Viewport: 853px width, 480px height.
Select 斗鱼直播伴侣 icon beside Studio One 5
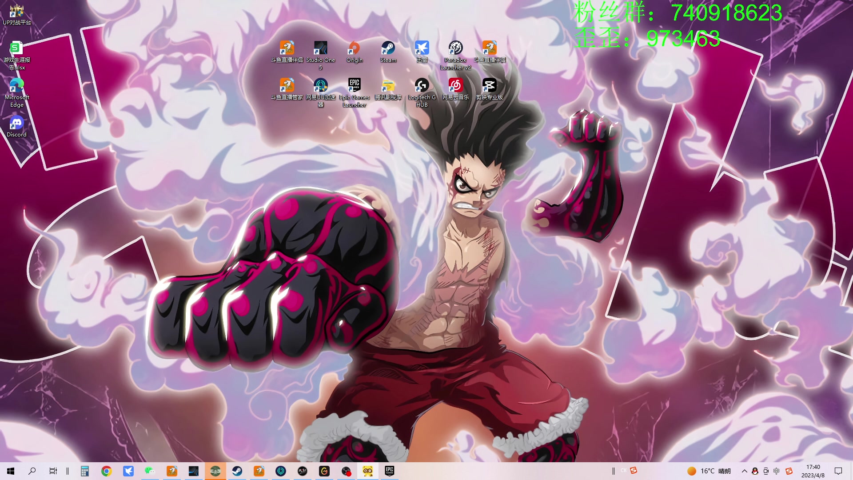coord(287,52)
